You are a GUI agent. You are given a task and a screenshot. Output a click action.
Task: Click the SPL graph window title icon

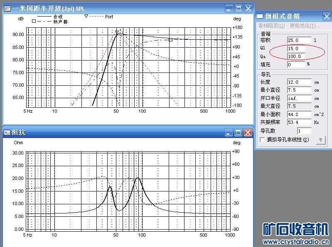(7, 9)
